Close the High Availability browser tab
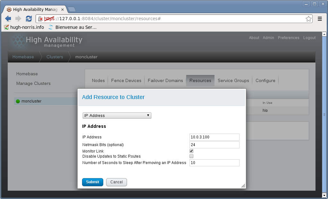The image size is (328, 199). tap(63, 9)
